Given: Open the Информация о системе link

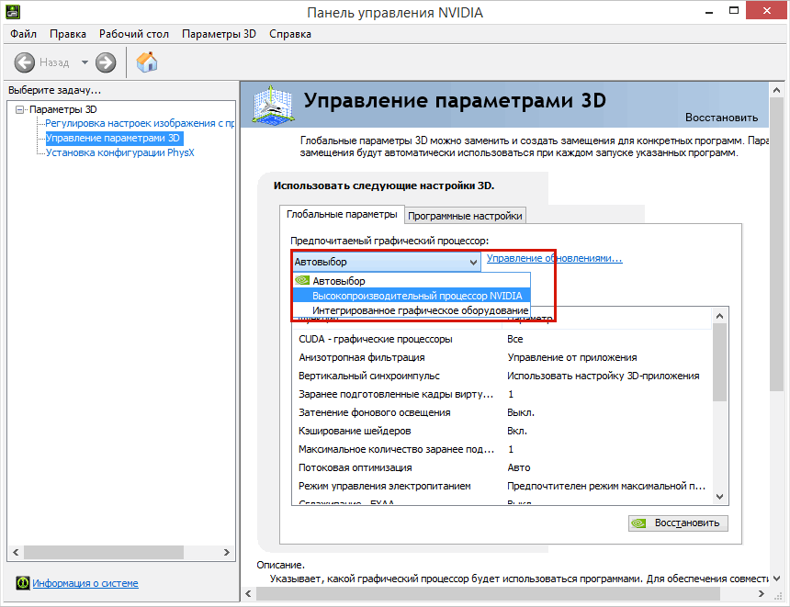Looking at the screenshot, I should click(x=85, y=583).
